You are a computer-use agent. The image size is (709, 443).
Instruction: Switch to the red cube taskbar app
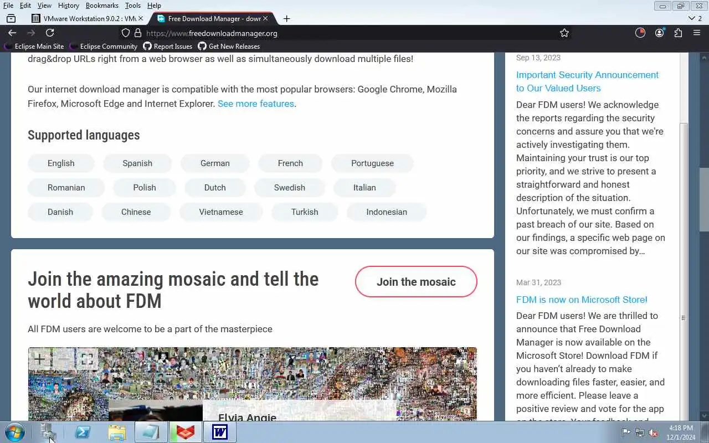click(186, 432)
